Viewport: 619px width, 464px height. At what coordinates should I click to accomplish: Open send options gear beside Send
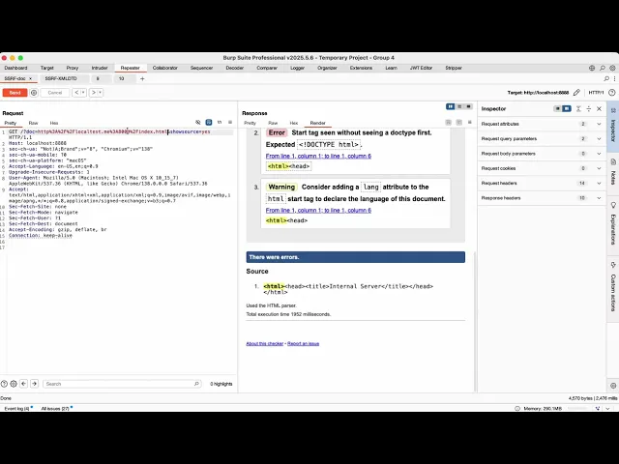click(x=34, y=93)
